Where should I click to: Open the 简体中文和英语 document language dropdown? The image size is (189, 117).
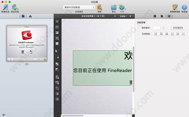pyautogui.click(x=79, y=7)
